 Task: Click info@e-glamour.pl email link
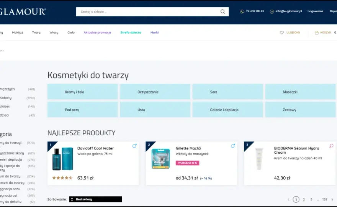pos(289,11)
